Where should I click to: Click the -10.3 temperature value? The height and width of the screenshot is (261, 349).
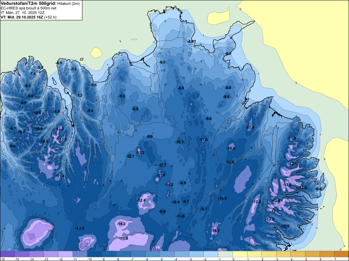(179, 142)
